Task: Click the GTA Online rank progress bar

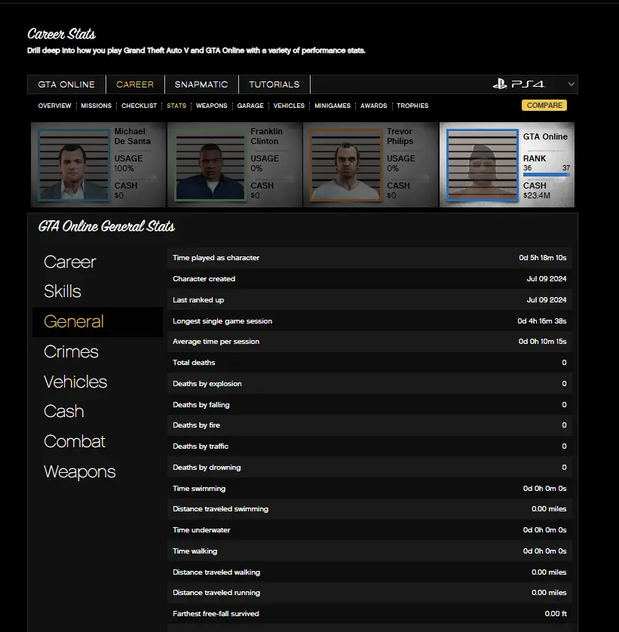Action: [x=546, y=175]
